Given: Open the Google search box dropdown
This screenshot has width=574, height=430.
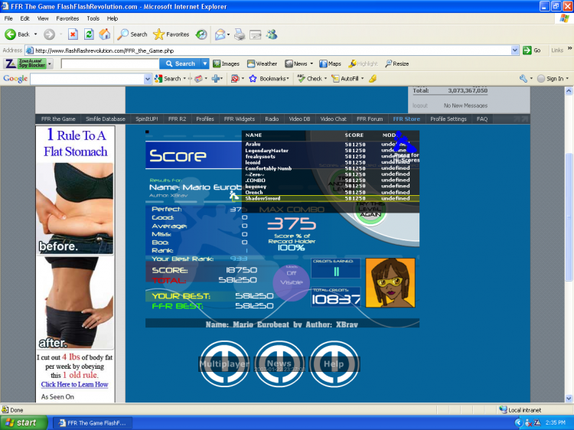Looking at the screenshot, I should click(x=148, y=79).
